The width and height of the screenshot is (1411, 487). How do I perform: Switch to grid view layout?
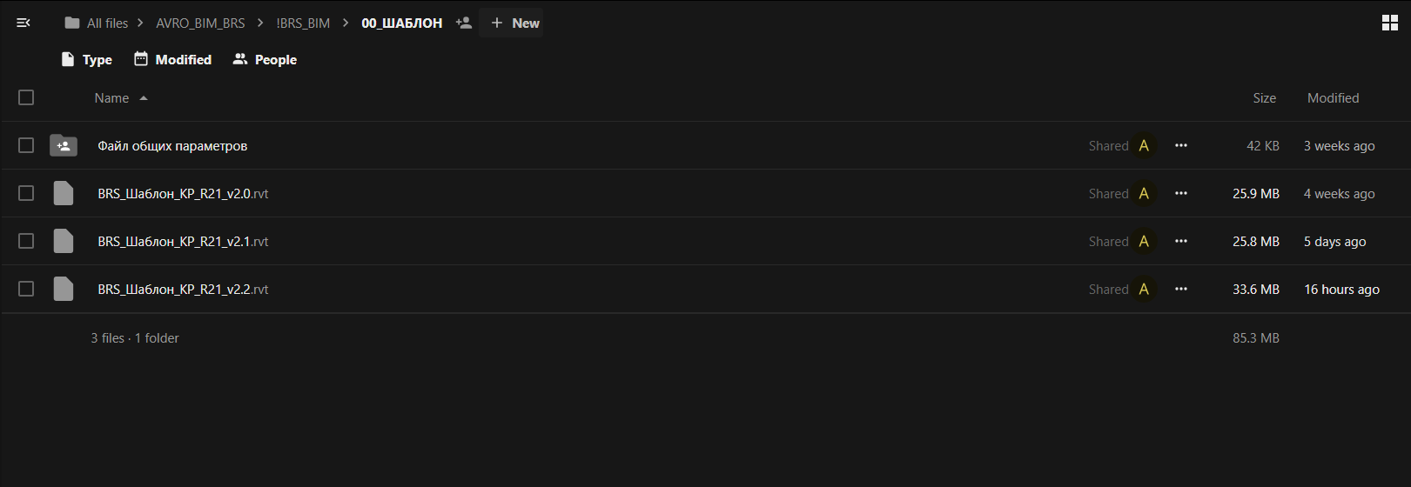(x=1389, y=23)
